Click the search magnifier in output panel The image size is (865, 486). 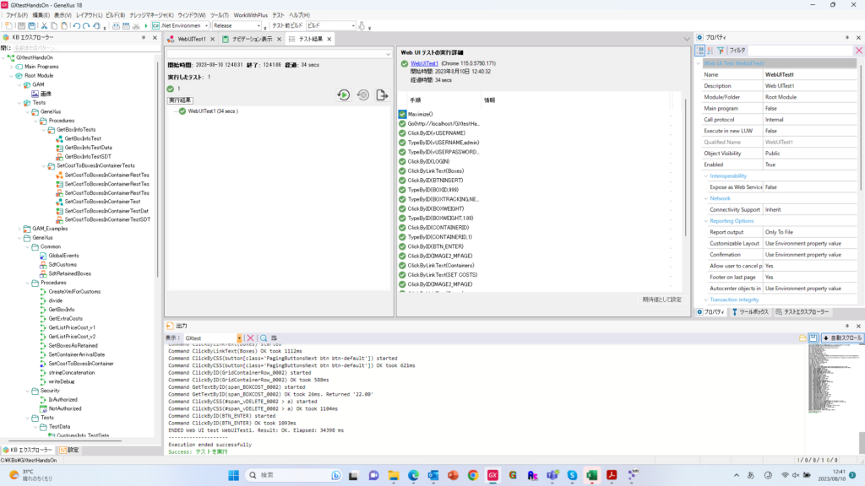(264, 337)
